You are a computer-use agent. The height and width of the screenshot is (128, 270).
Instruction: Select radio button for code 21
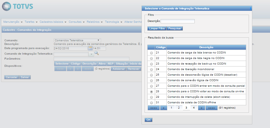coord(151,53)
